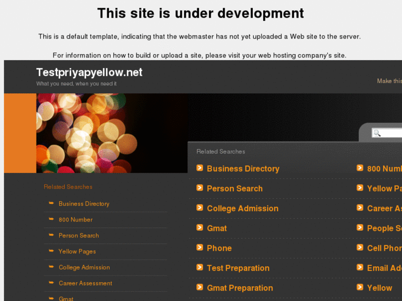Click the arrow icon beside 800 Number right-column link

point(360,168)
